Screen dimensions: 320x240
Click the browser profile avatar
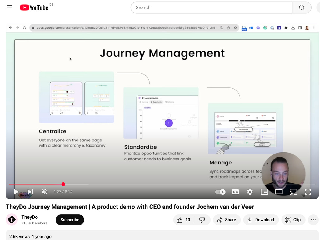coord(307,28)
